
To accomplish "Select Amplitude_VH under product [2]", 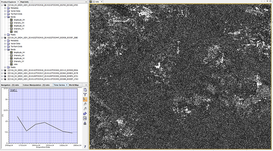I will [x=19, y=52].
